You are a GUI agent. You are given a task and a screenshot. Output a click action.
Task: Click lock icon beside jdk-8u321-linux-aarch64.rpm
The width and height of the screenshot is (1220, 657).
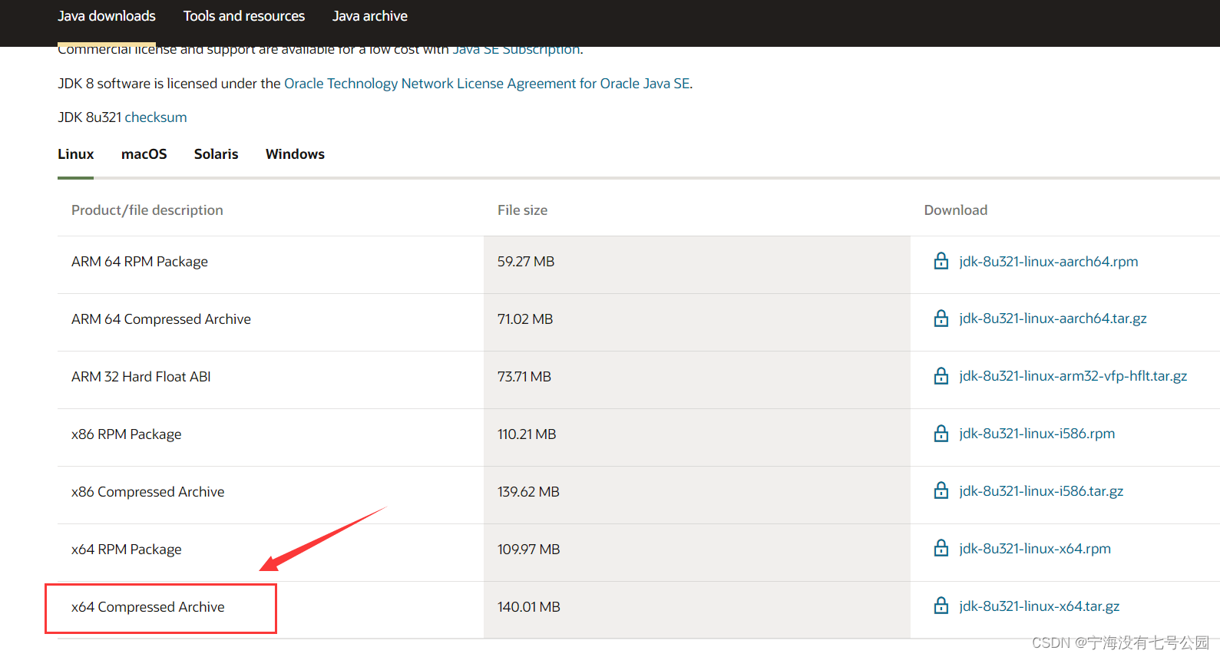941,261
